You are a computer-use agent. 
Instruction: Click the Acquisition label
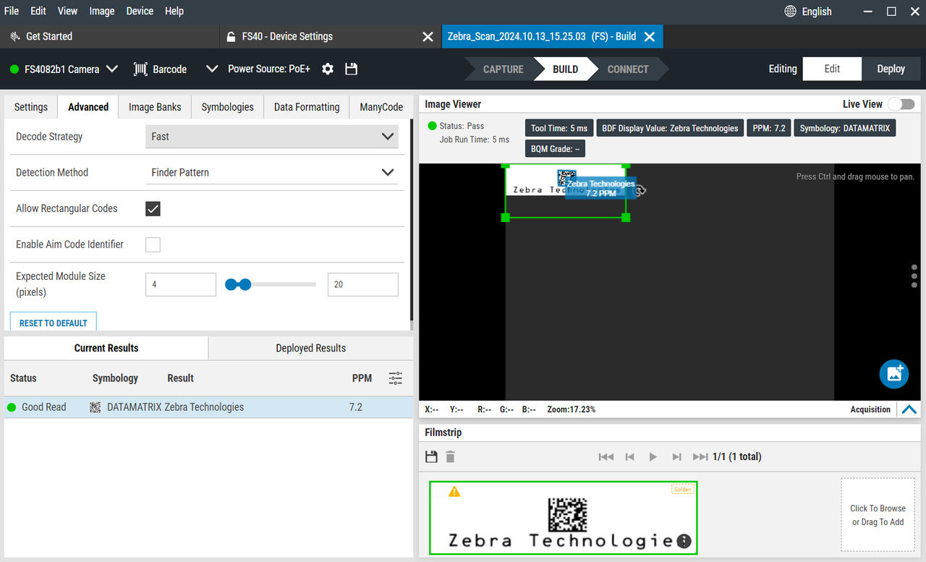tap(870, 409)
